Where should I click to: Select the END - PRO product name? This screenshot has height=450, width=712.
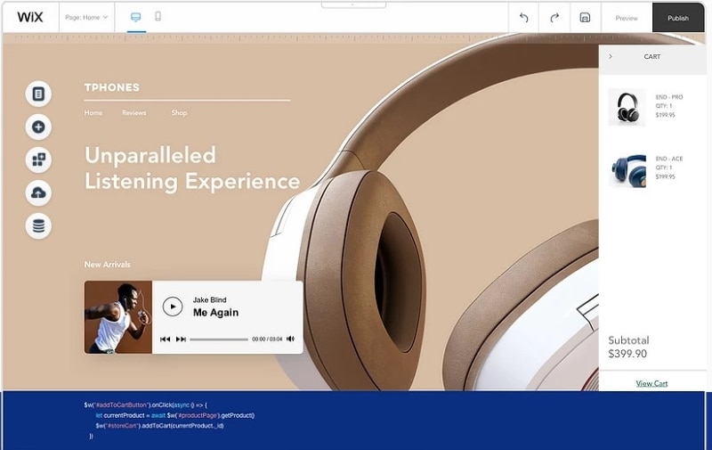point(669,97)
